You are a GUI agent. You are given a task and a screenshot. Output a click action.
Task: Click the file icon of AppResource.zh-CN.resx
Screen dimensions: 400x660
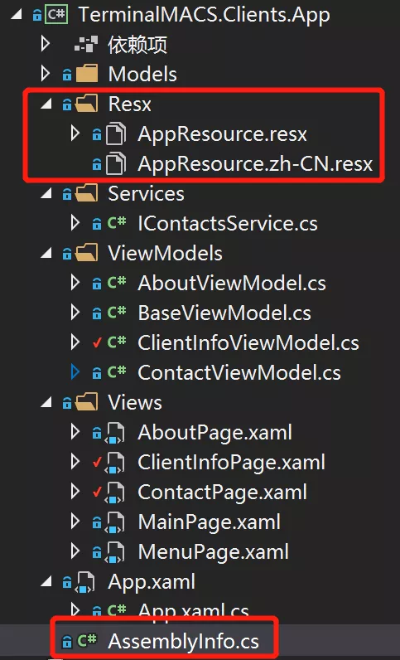116,163
